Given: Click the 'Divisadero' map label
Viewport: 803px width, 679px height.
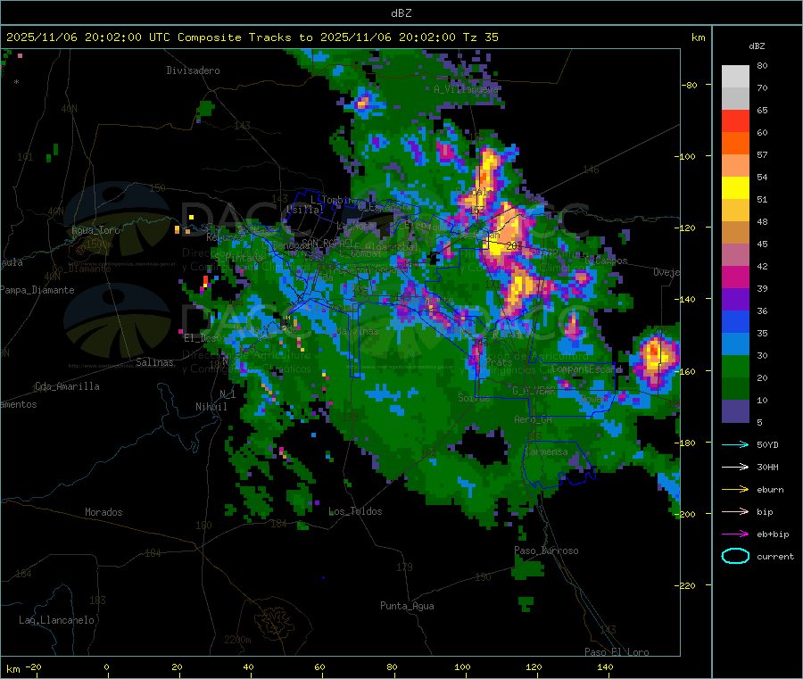Looking at the screenshot, I should (x=193, y=70).
